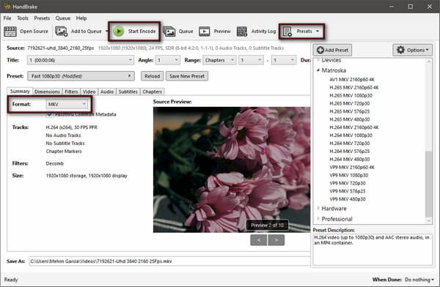Expand the Hardware preset category

click(x=318, y=208)
